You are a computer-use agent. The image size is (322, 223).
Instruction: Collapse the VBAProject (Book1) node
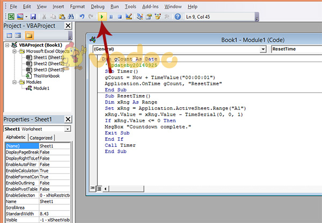click(x=7, y=45)
